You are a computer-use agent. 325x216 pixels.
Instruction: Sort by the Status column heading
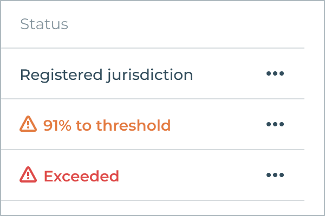tap(44, 24)
